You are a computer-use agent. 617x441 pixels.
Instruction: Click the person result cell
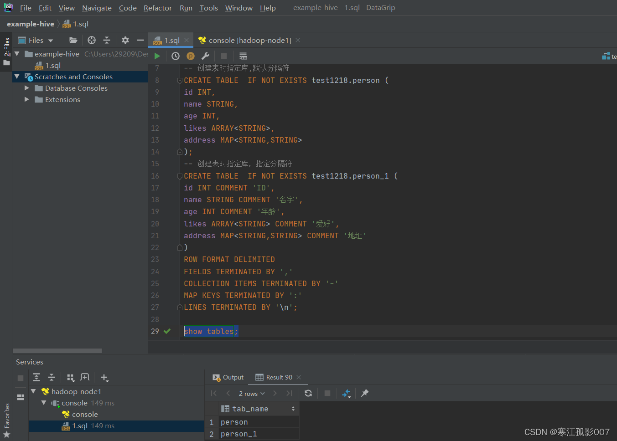coord(259,422)
